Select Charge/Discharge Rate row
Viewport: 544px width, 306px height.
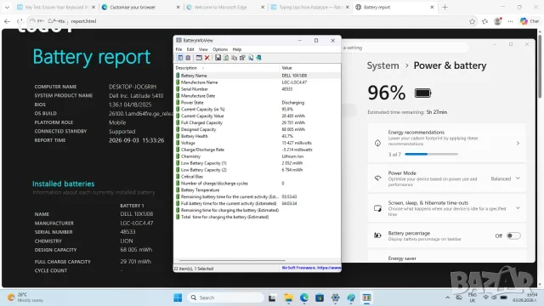258,150
